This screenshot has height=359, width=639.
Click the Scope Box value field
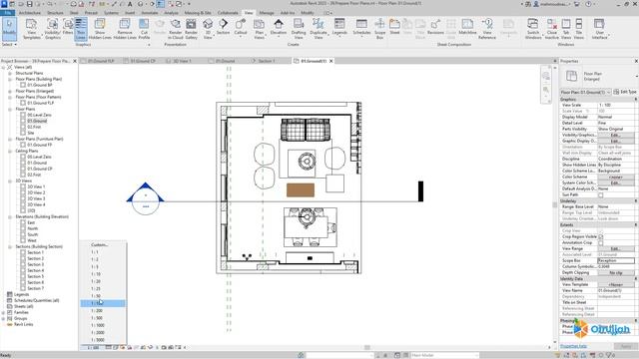[615, 260]
